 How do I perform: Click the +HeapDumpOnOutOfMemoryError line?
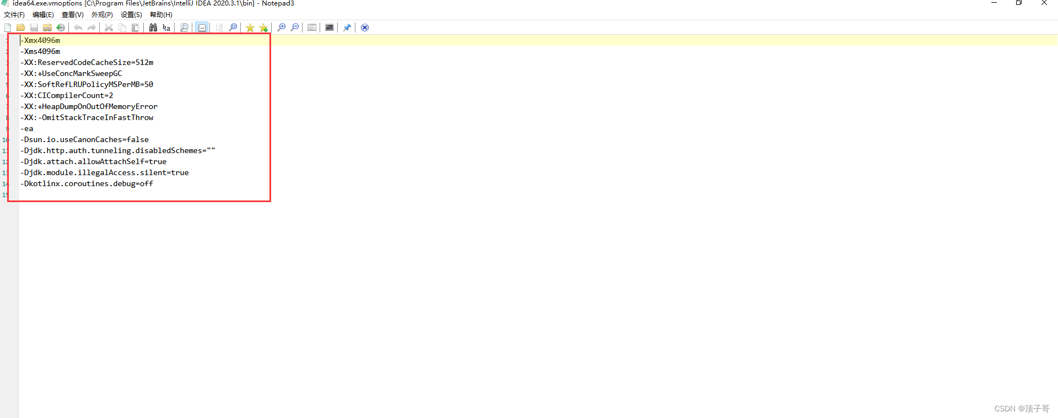pos(89,106)
